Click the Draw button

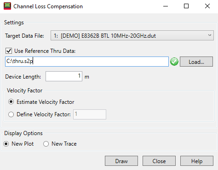point(121,161)
